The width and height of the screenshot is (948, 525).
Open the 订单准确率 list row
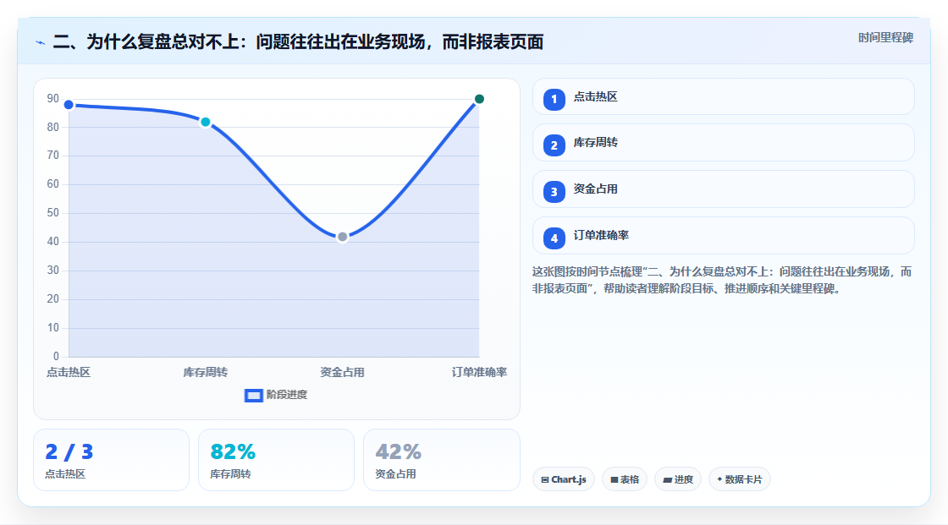[723, 236]
